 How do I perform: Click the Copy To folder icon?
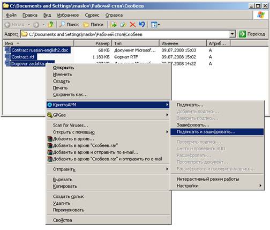(x=123, y=25)
